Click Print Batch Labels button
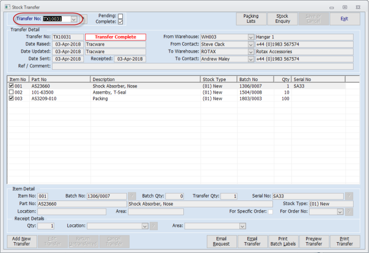Image resolution: width=369 pixels, height=253 pixels. (x=282, y=242)
